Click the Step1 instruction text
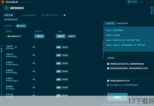 point(114,30)
